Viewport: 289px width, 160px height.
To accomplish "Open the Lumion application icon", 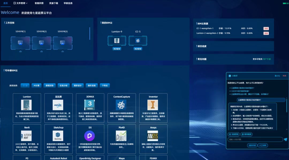I will coord(26,105).
